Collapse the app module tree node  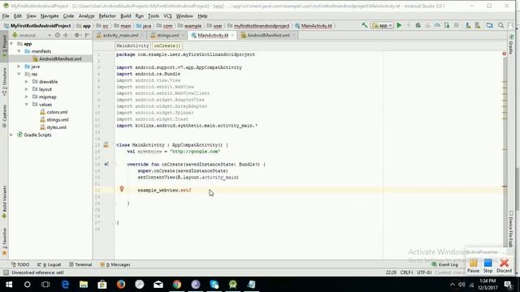point(12,44)
